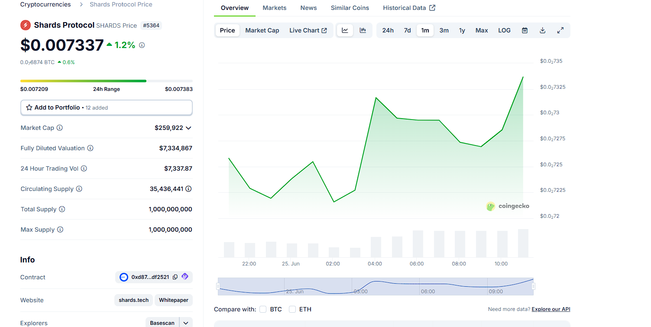Select the 1m time range
The image size is (651, 327).
point(425,30)
